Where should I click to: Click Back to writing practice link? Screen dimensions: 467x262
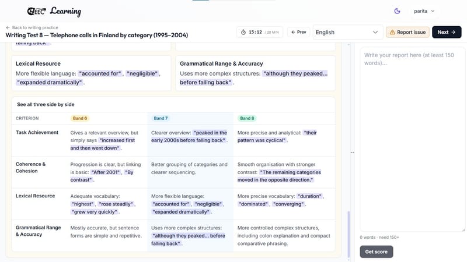(x=32, y=27)
